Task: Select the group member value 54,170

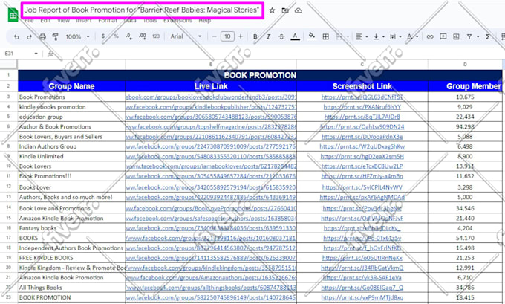Action: [x=465, y=238]
